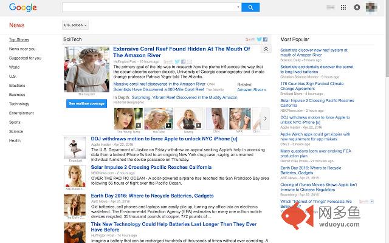Collapse the Coral Reef story with double chevron

tap(266, 49)
